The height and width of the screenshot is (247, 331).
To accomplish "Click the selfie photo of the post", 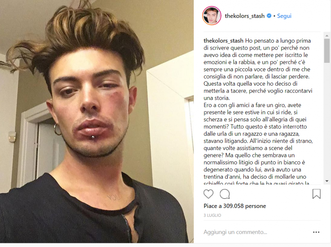I will coord(97,122).
